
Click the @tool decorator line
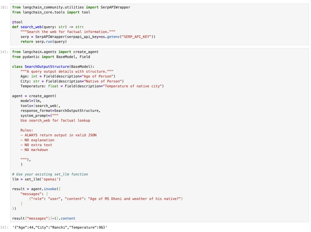point(17,22)
